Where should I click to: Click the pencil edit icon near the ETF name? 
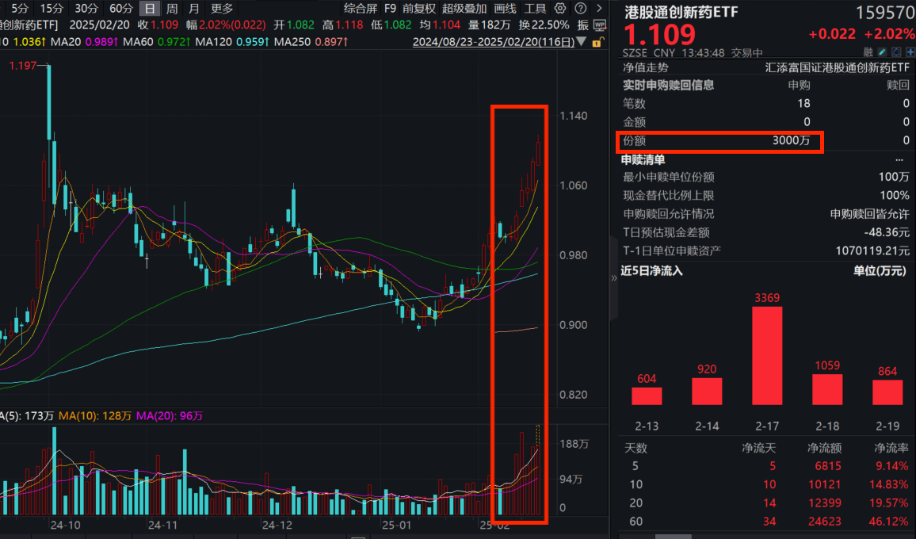(x=882, y=52)
